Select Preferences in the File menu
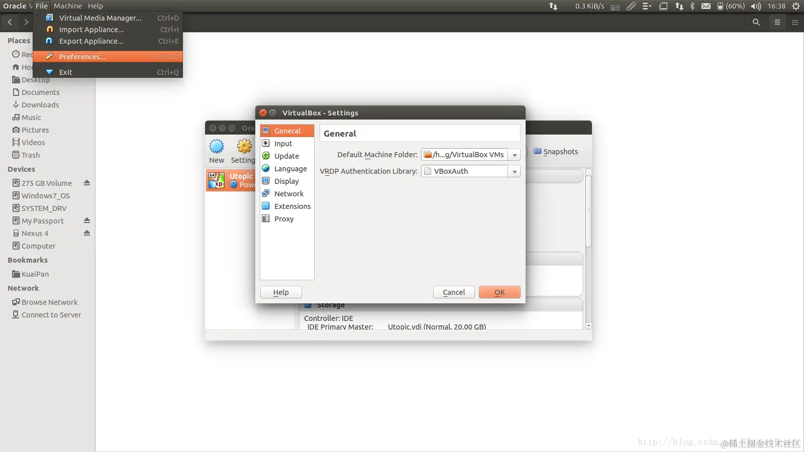Viewport: 804px width, 452px height. tap(108, 56)
